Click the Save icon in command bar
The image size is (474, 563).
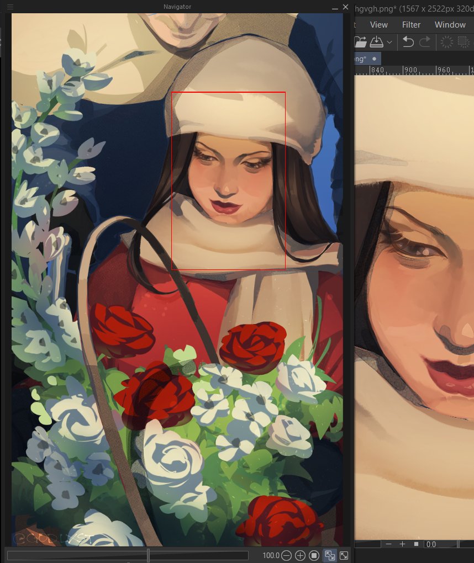(x=376, y=42)
